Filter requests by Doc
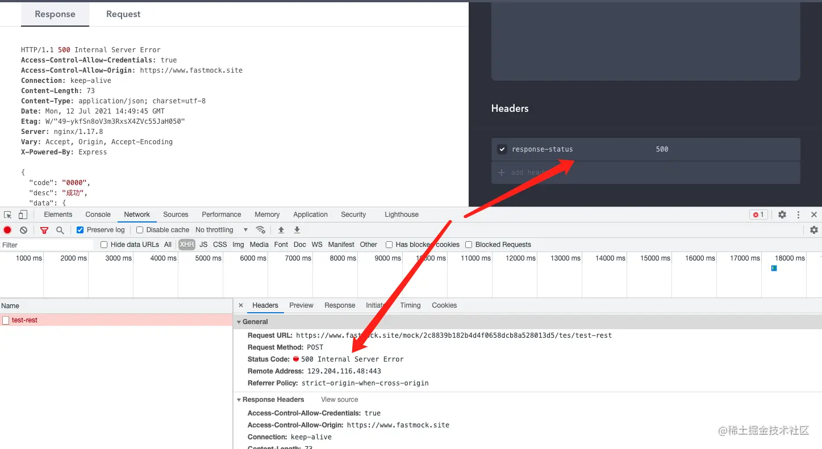The width and height of the screenshot is (822, 449). (x=300, y=245)
